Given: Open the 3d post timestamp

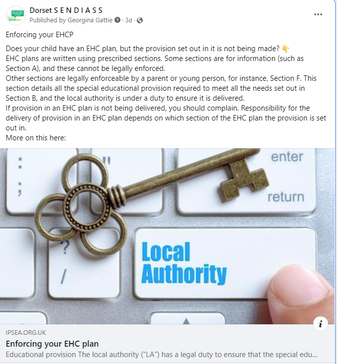Looking at the screenshot, I should 128,20.
